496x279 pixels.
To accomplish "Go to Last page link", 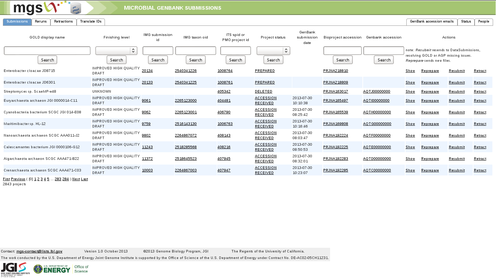I will [84, 179].
